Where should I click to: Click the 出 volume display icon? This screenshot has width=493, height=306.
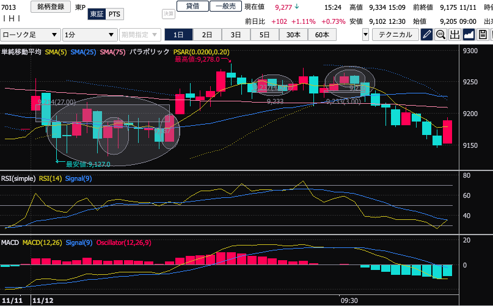[455, 35]
